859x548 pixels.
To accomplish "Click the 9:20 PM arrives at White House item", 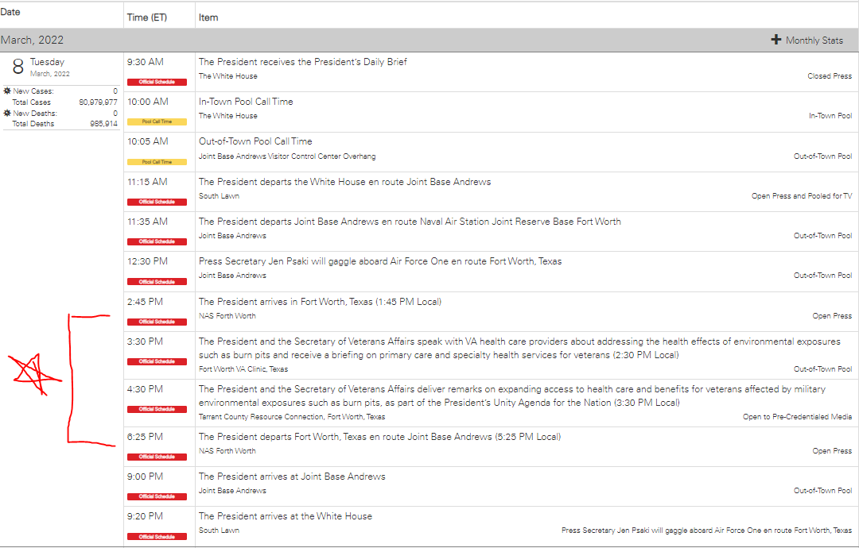I will pos(285,516).
